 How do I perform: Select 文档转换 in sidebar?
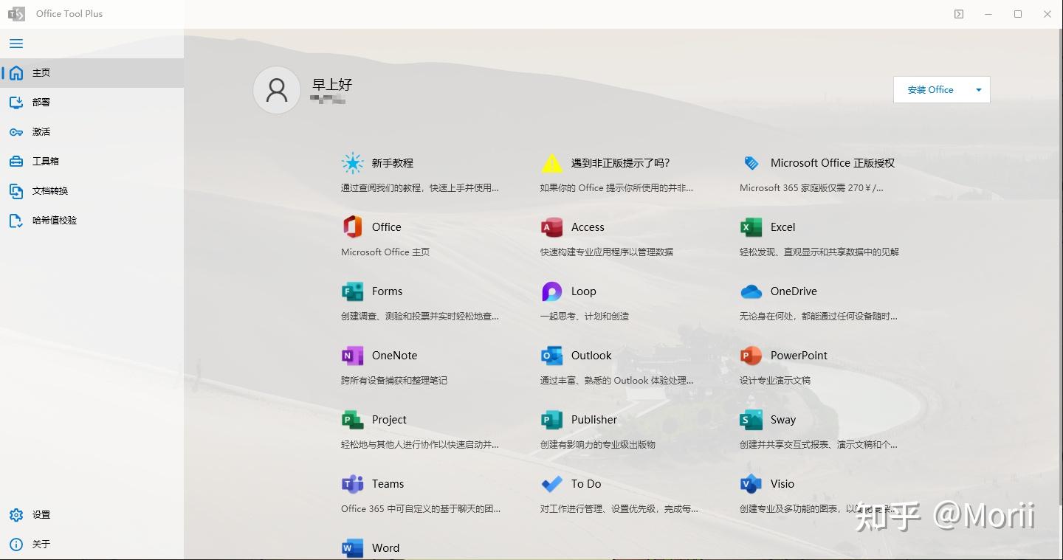click(x=92, y=191)
